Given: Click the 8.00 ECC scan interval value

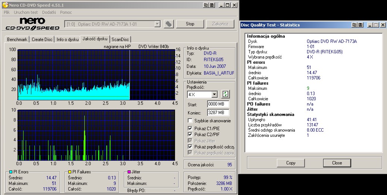Looking at the screenshot, I should point(315,130).
